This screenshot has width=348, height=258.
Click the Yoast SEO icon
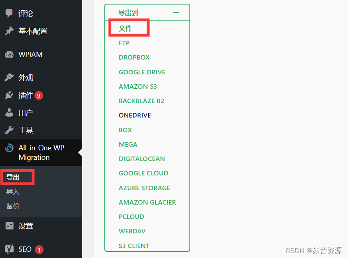point(9,249)
